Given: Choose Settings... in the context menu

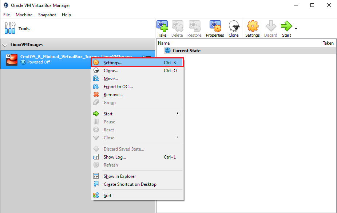Looking at the screenshot, I should click(137, 62).
